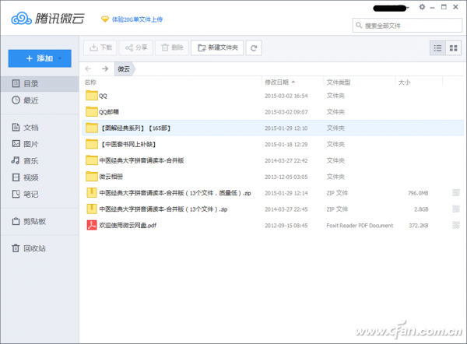This screenshot has height=344, width=467.
Task: Click the 372.2KB size cell
Action: (x=419, y=226)
